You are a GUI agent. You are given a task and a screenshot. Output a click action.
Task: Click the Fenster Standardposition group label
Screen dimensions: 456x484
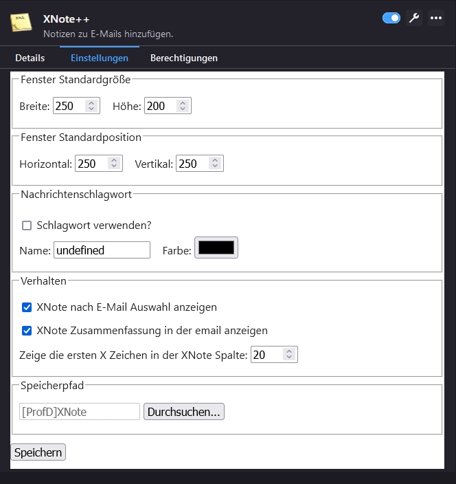pos(81,137)
